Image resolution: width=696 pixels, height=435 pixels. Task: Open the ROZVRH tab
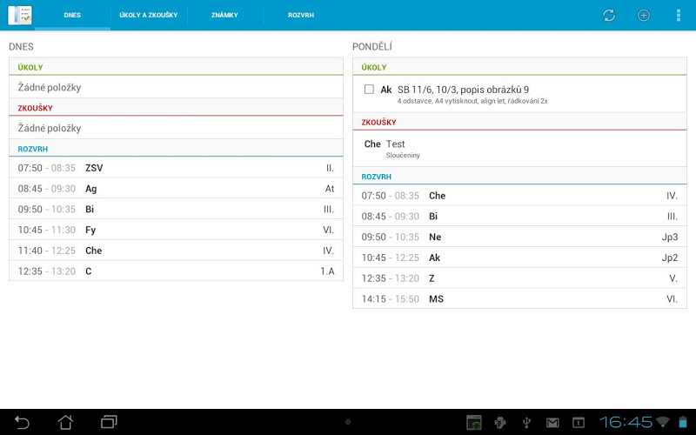301,15
